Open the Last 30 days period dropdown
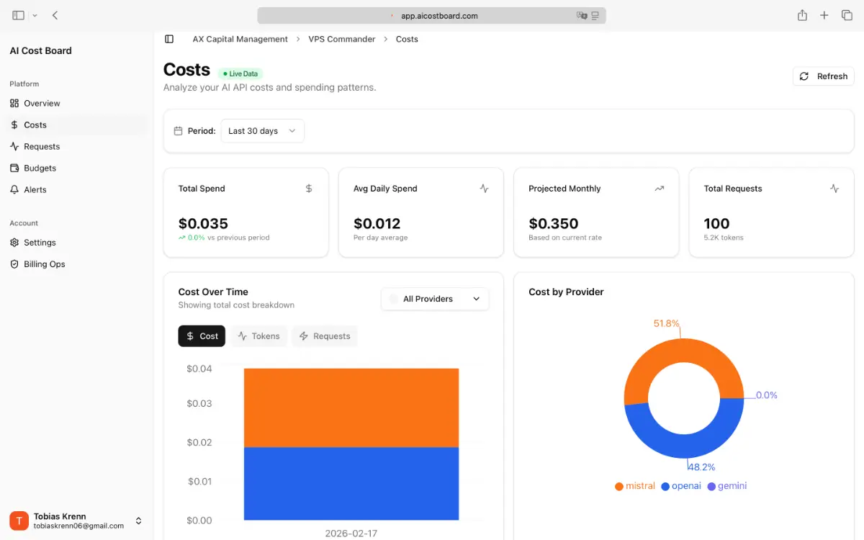Viewport: 864px width, 540px height. click(x=262, y=131)
